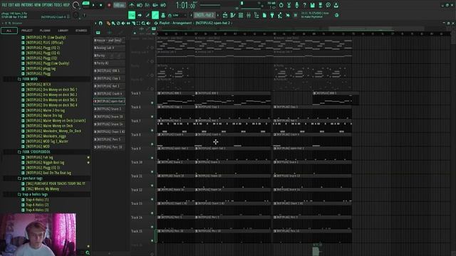
Task: Click the microphone recording icon
Action: [296, 5]
